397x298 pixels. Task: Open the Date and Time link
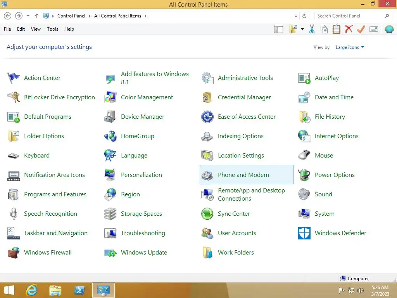334,97
